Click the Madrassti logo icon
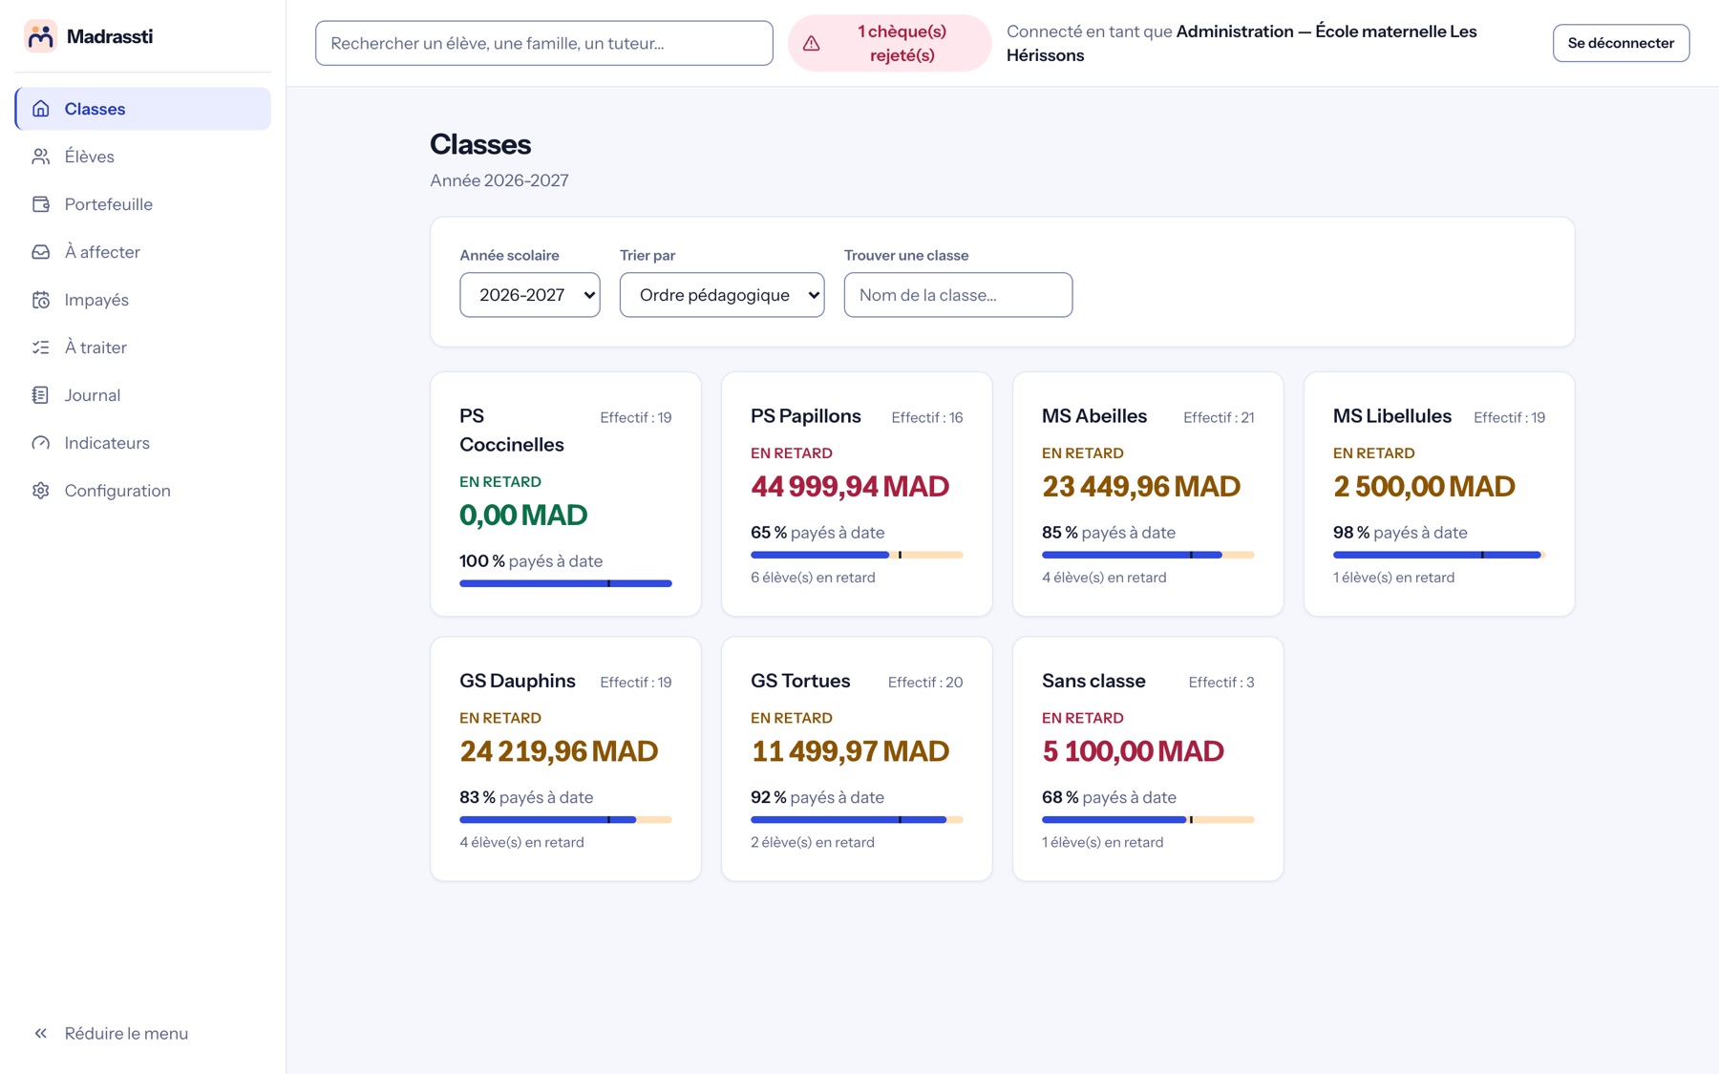Screen dimensions: 1719x1074 tap(40, 36)
